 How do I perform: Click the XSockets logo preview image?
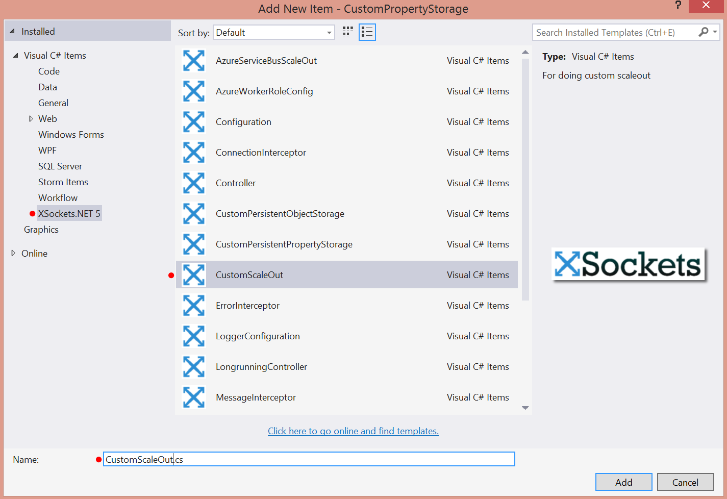628,264
